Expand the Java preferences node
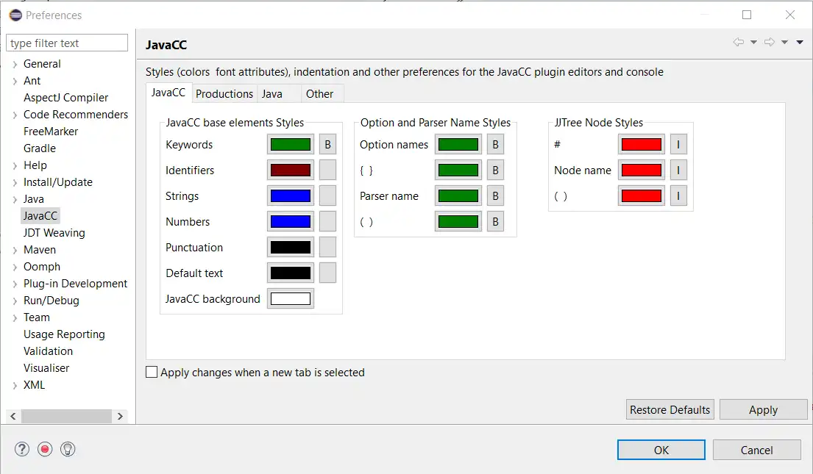Viewport: 813px width, 474px height. [15, 199]
